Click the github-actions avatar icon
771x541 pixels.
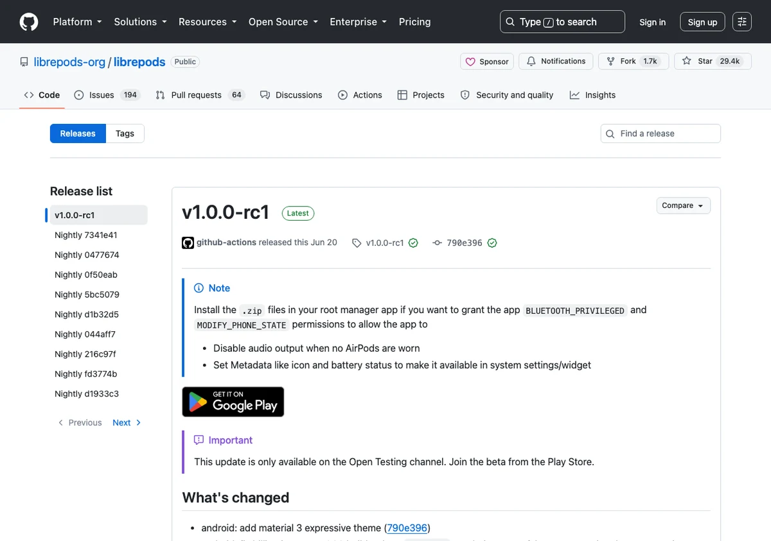(x=188, y=243)
